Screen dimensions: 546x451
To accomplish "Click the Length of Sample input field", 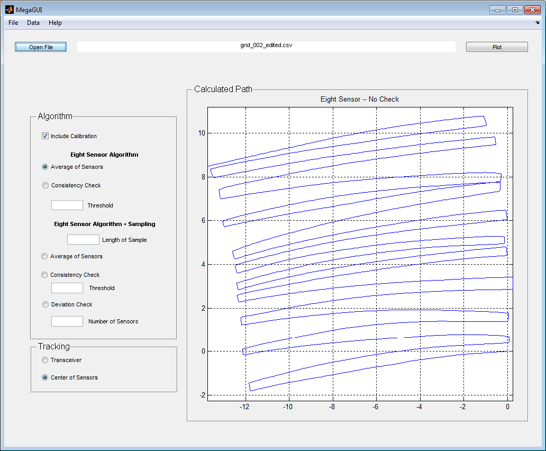I will pos(83,239).
